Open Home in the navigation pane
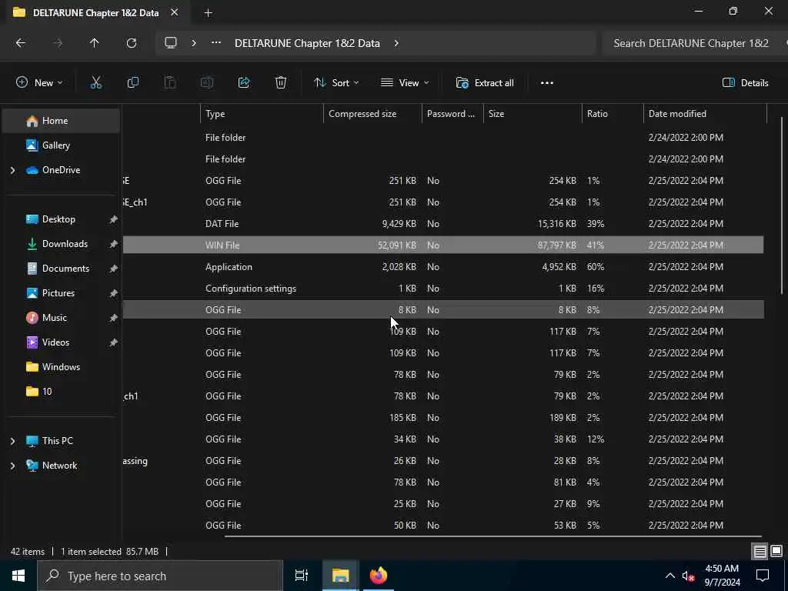 [60, 121]
